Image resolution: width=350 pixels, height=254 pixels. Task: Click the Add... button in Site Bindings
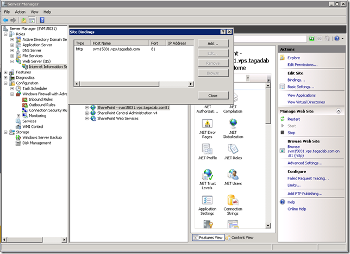coord(213,43)
